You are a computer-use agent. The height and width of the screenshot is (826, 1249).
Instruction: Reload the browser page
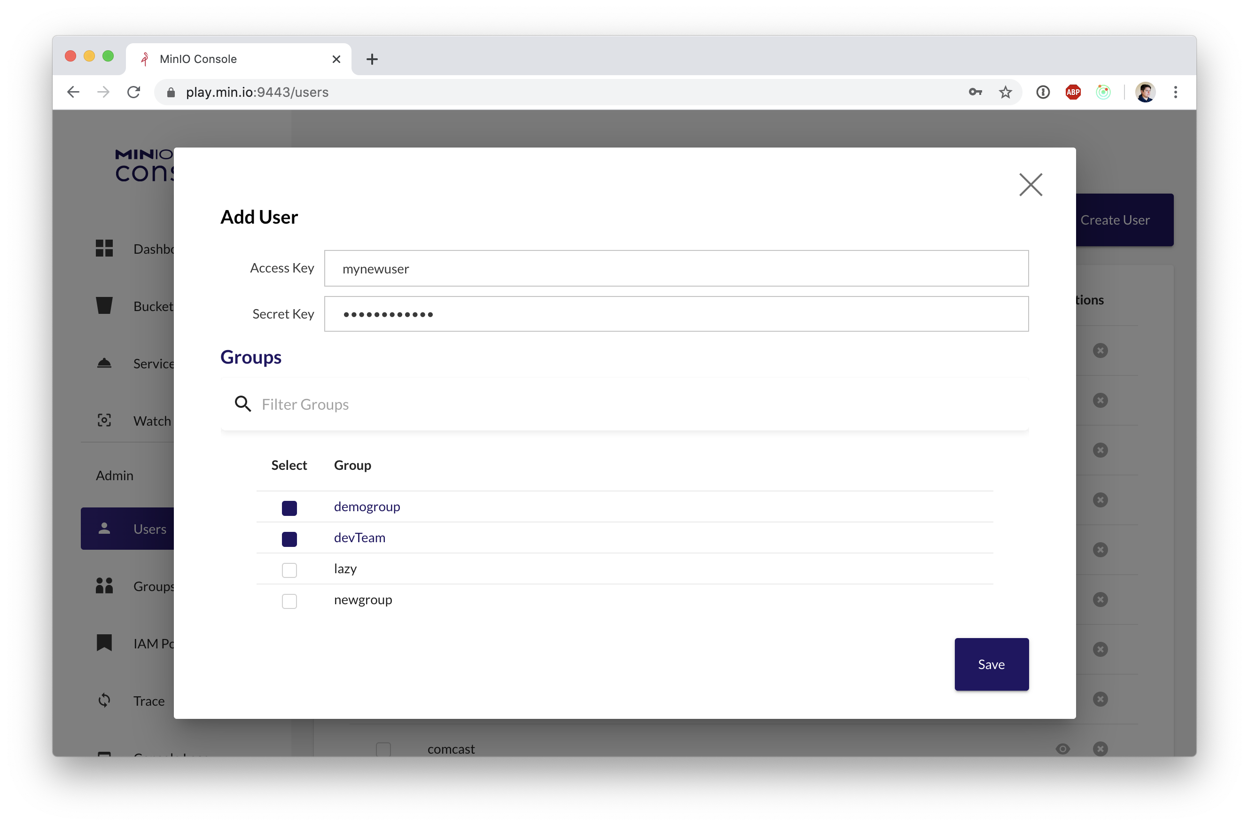pos(134,92)
